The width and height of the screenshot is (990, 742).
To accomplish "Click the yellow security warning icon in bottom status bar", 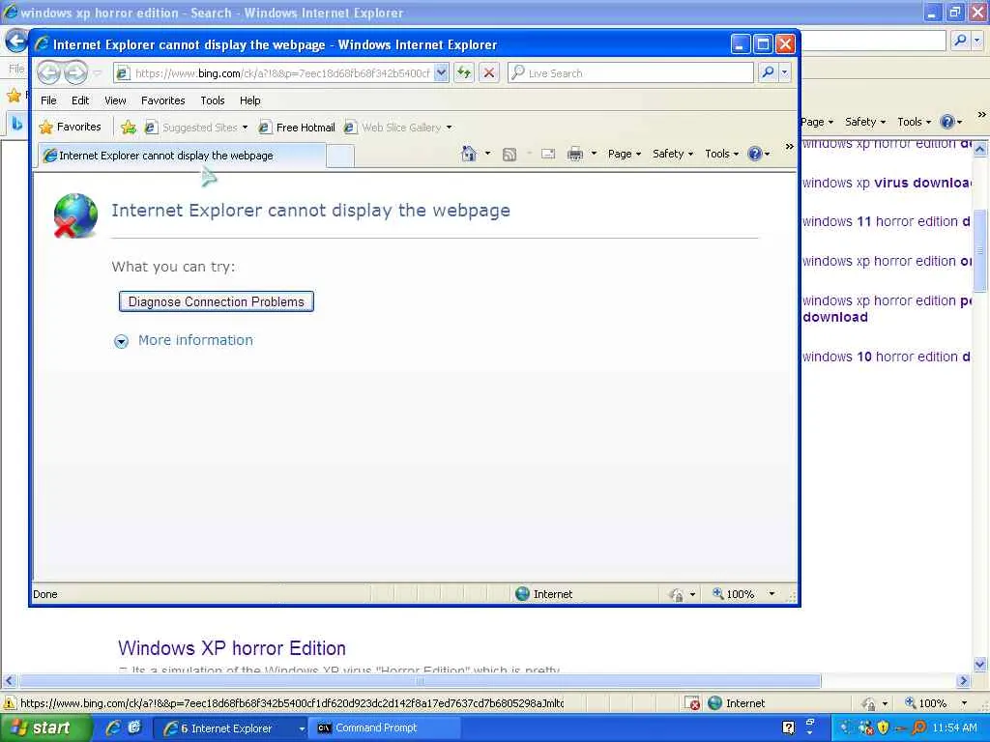I will click(10, 703).
